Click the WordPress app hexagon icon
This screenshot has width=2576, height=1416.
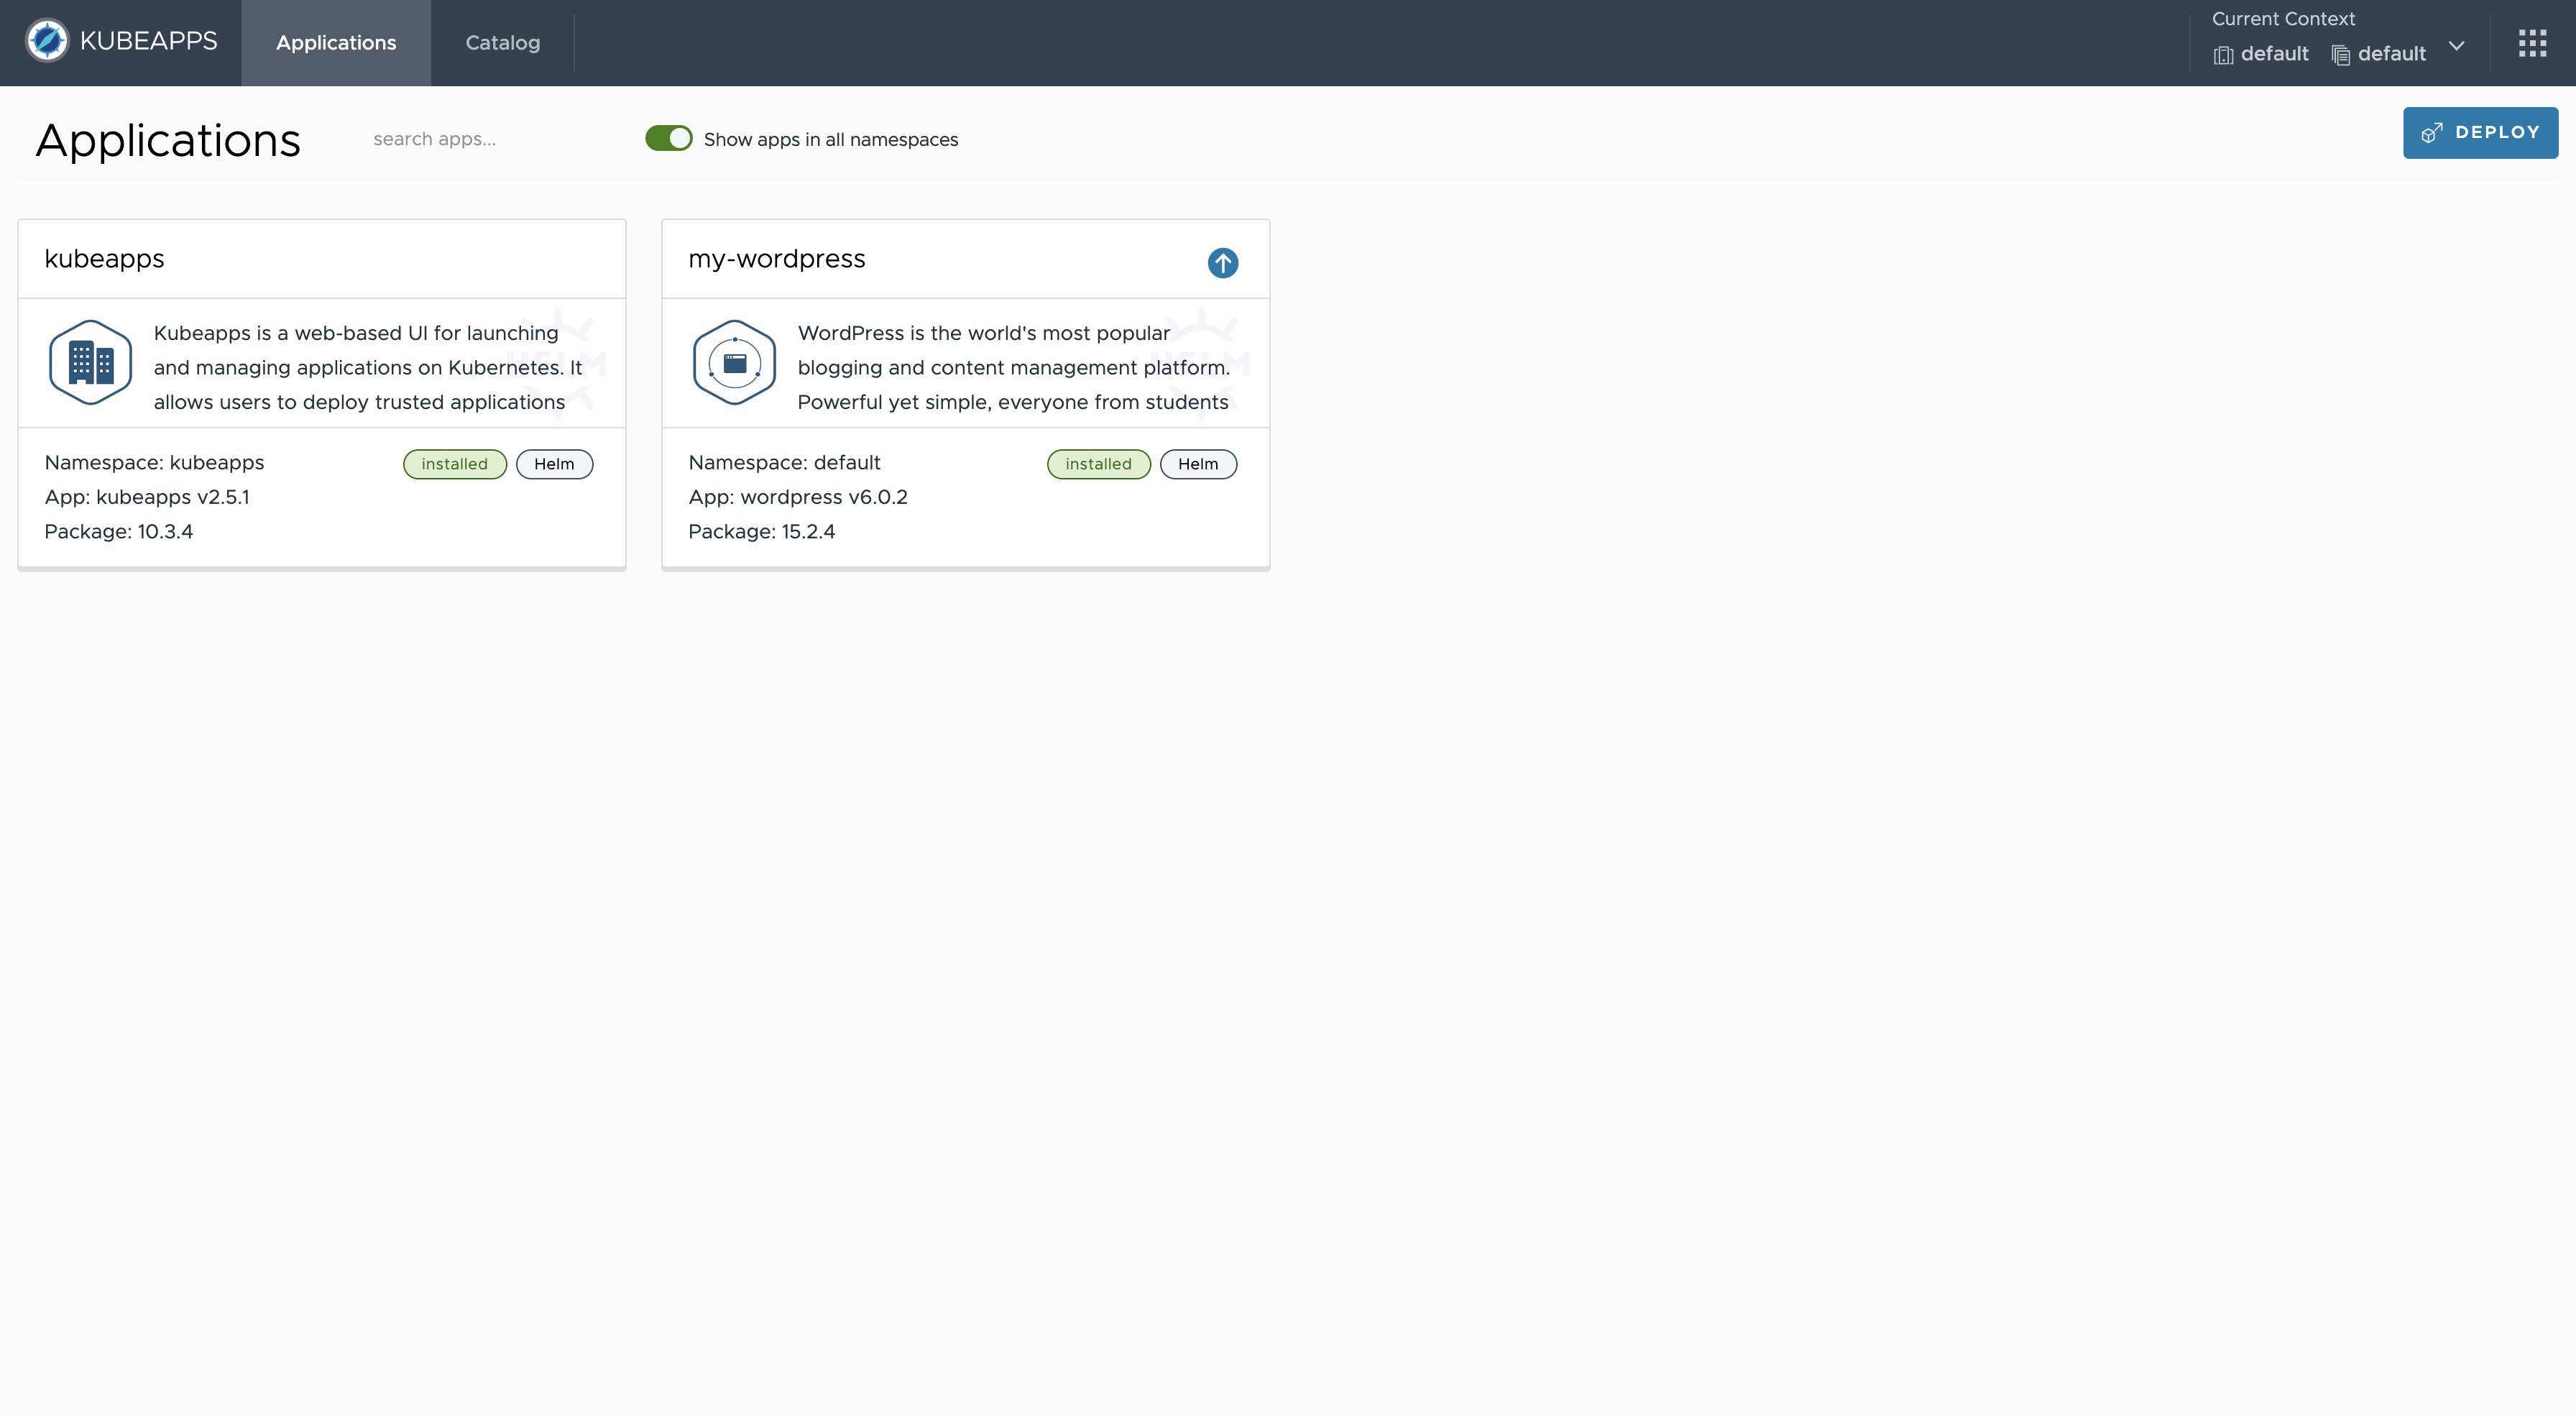coord(734,362)
